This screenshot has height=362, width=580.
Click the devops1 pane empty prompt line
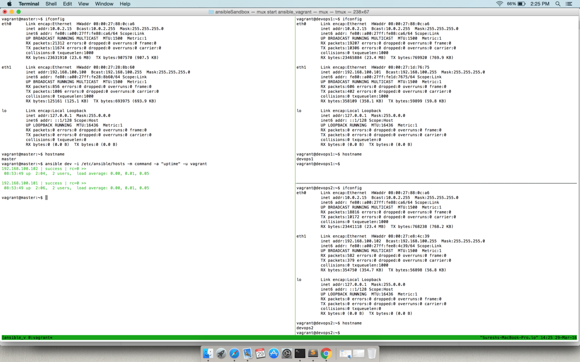point(318,164)
